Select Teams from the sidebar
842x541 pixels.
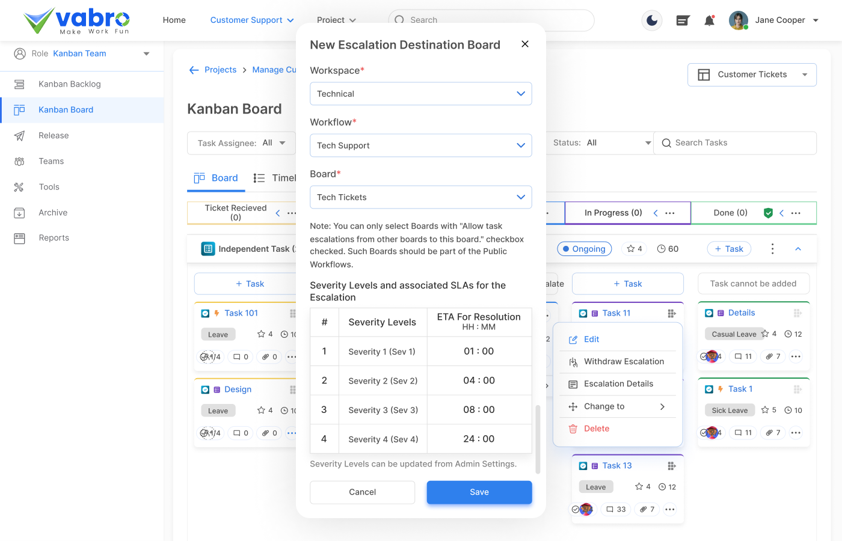tap(51, 160)
